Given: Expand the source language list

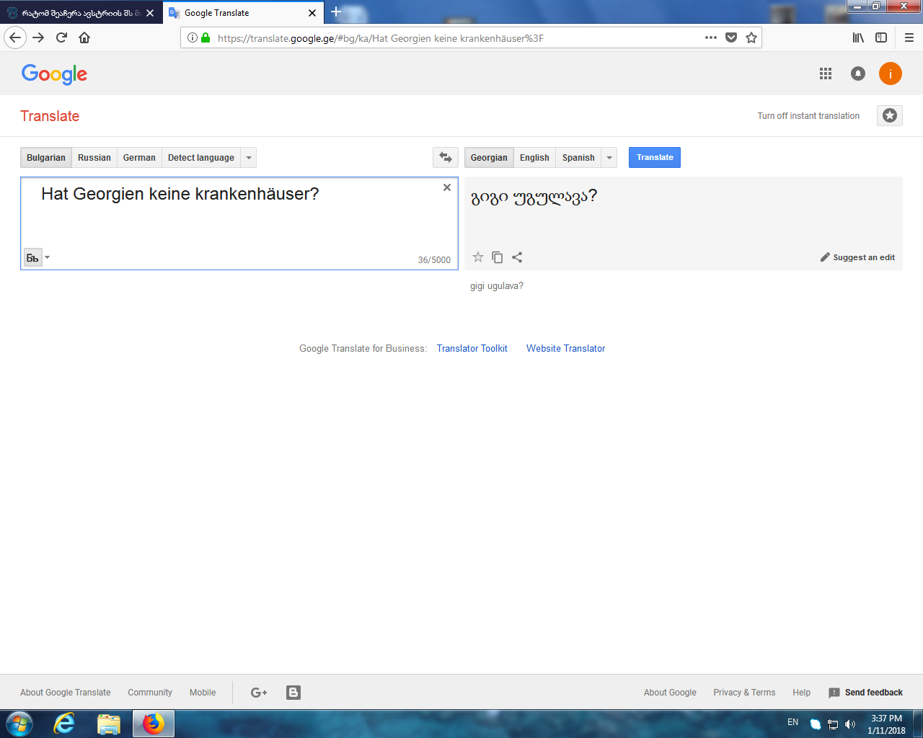Looking at the screenshot, I should point(249,157).
